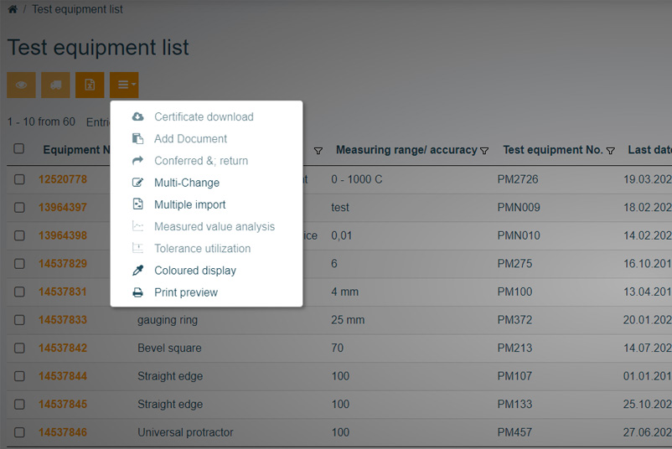The height and width of the screenshot is (449, 672).
Task: Click the file icon beside Multiple import
Action: (138, 204)
